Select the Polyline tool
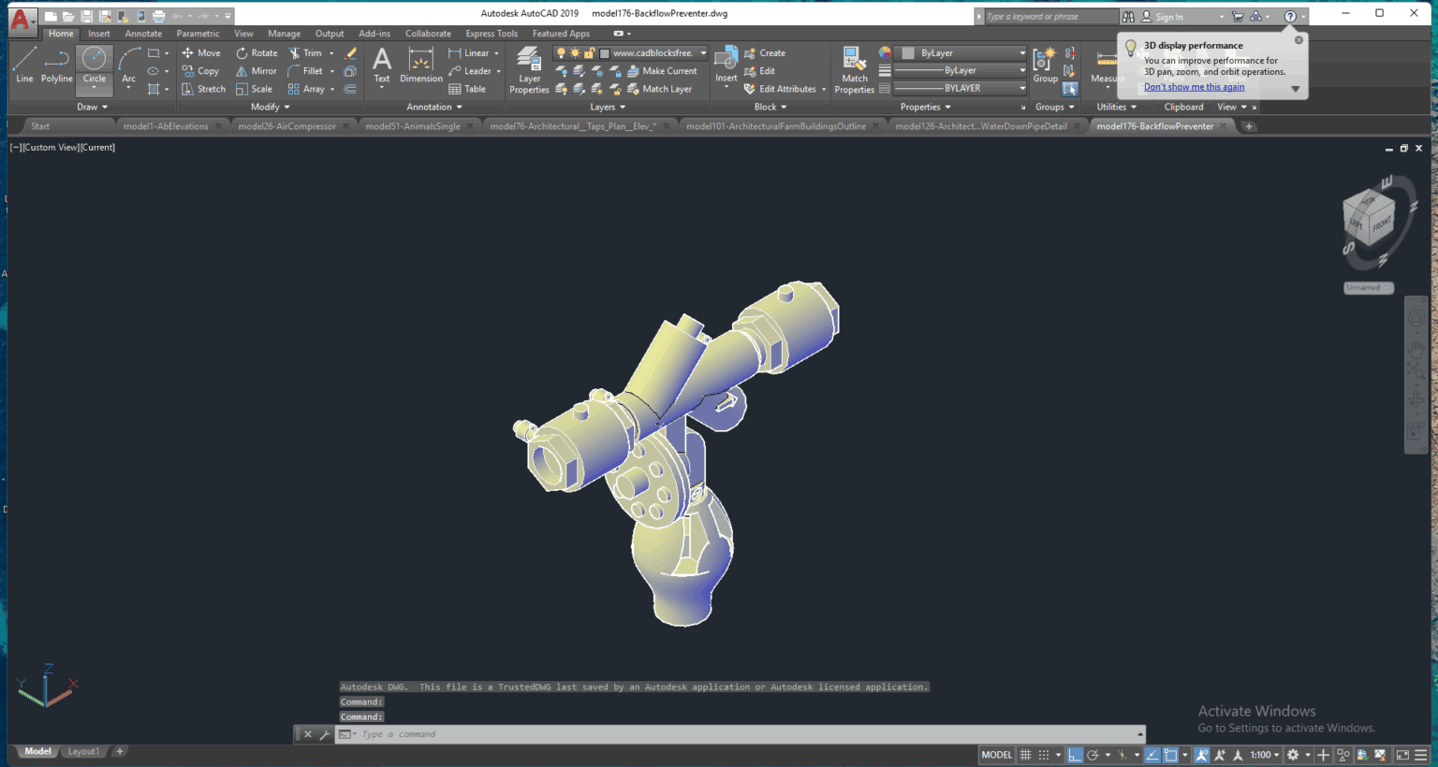Screen dimensions: 1438x767 click(56, 65)
